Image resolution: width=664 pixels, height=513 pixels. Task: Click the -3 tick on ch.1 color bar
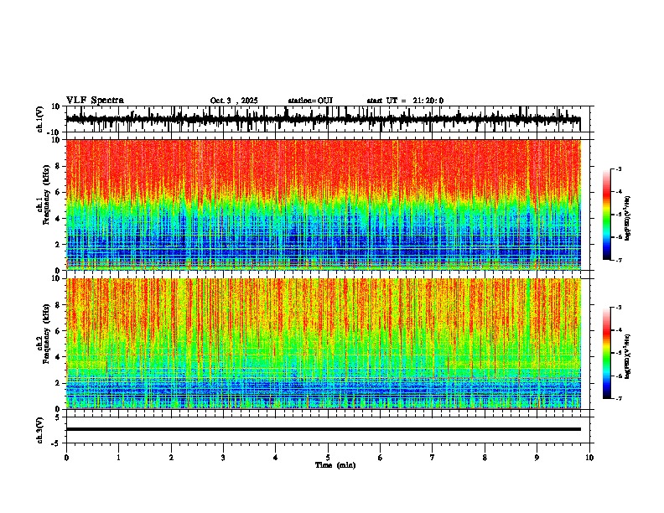click(618, 168)
